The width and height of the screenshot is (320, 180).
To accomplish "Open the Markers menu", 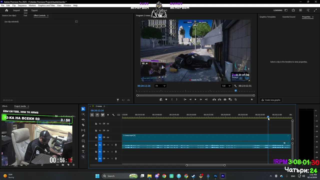I will coord(32,5).
